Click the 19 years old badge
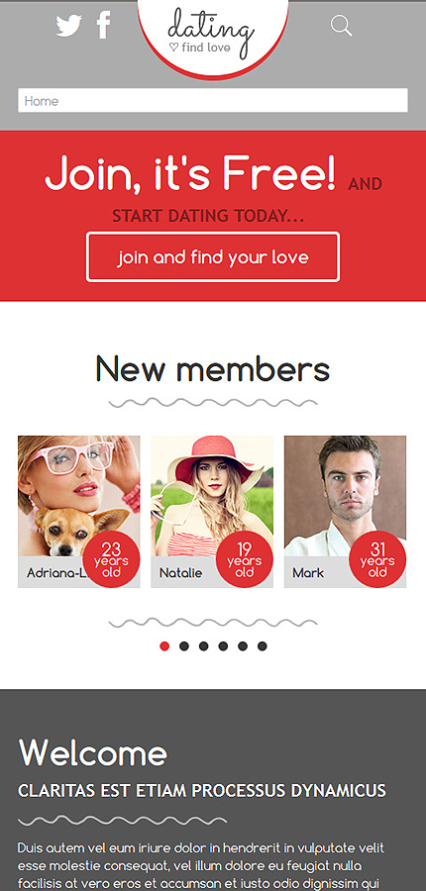 245,559
